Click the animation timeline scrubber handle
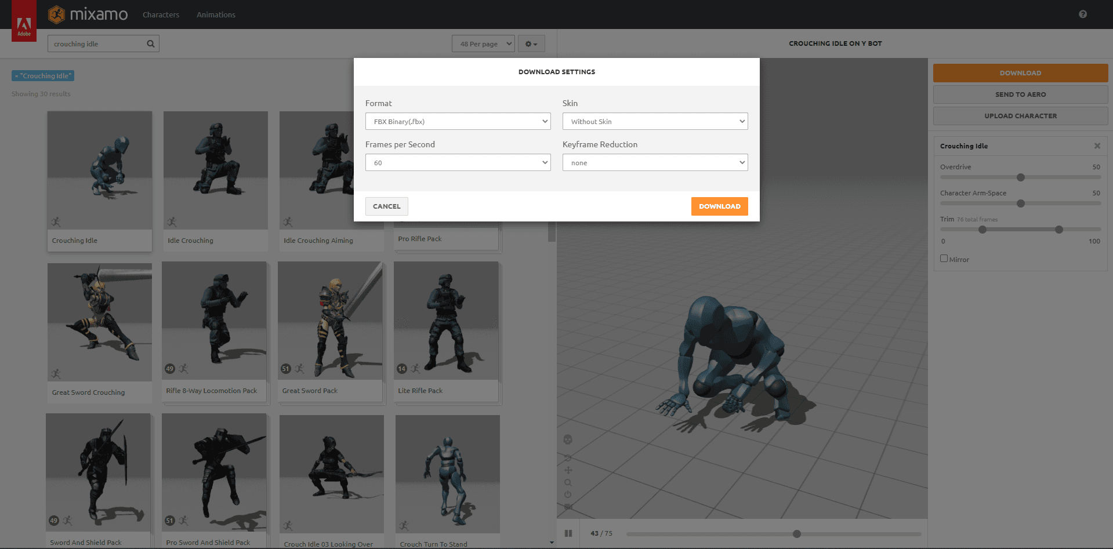The width and height of the screenshot is (1113, 549). pos(797,534)
